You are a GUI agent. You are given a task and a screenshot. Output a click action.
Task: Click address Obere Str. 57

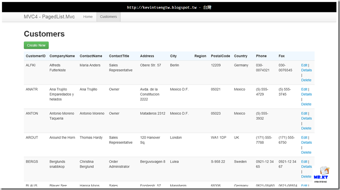(150, 65)
